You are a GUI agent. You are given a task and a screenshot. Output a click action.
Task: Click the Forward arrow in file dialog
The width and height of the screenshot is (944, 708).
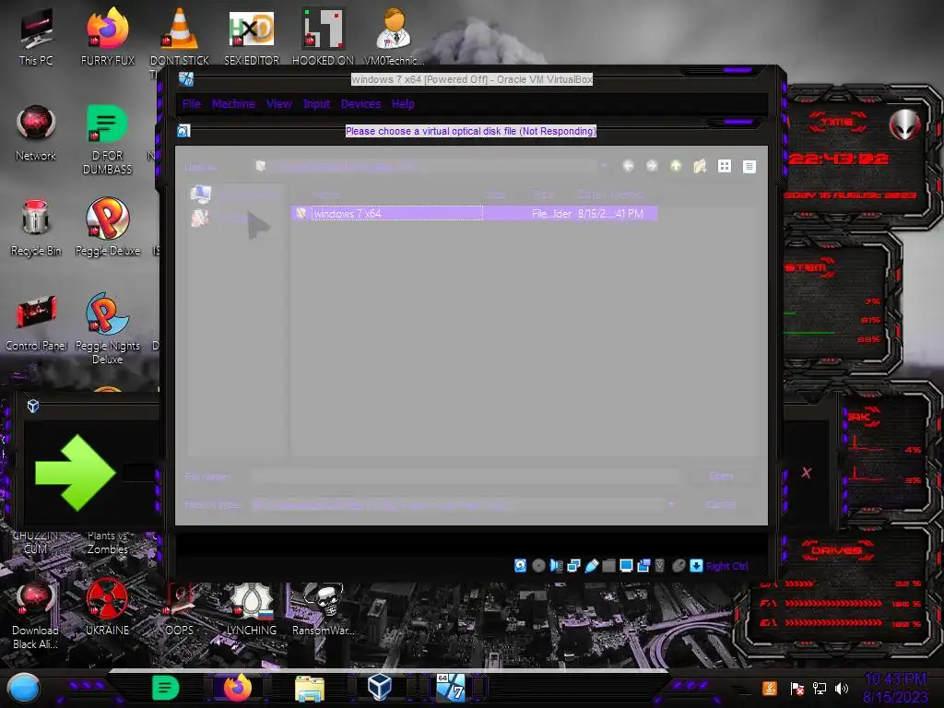click(x=652, y=166)
